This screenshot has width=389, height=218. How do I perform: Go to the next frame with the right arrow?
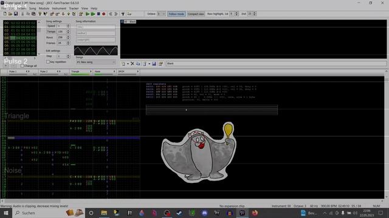coord(116,14)
